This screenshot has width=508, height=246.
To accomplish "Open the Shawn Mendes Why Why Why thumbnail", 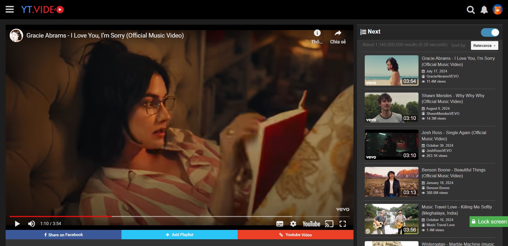I will (x=392, y=108).
